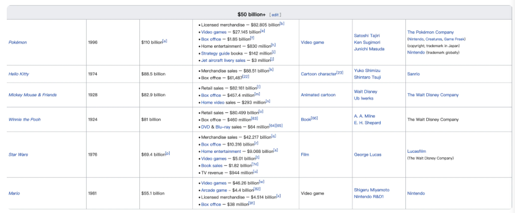515x213 pixels.
Task: Click the DVD & Blu-ray link
Action: (x=216, y=126)
